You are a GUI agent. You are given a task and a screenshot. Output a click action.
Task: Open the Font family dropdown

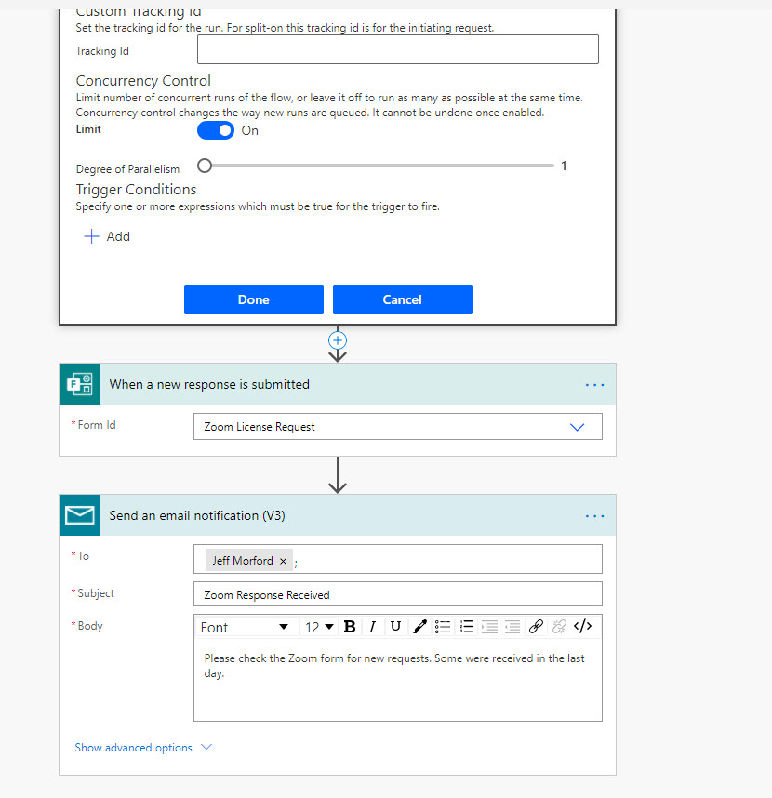(245, 627)
